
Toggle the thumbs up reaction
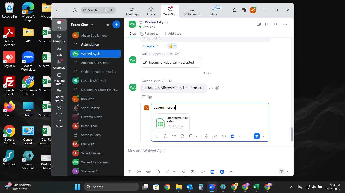pos(172,46)
